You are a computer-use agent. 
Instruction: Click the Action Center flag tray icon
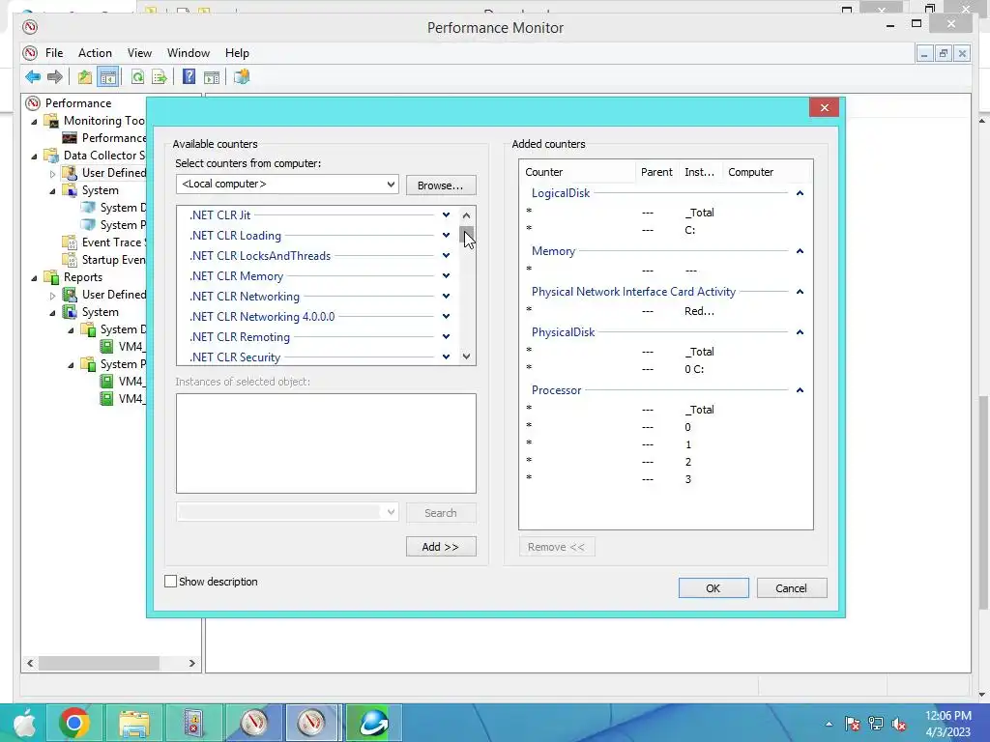[x=852, y=724]
